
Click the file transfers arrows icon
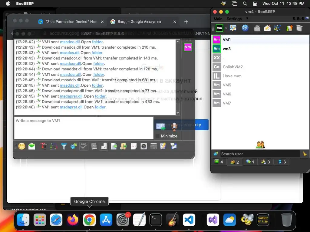coord(289,28)
